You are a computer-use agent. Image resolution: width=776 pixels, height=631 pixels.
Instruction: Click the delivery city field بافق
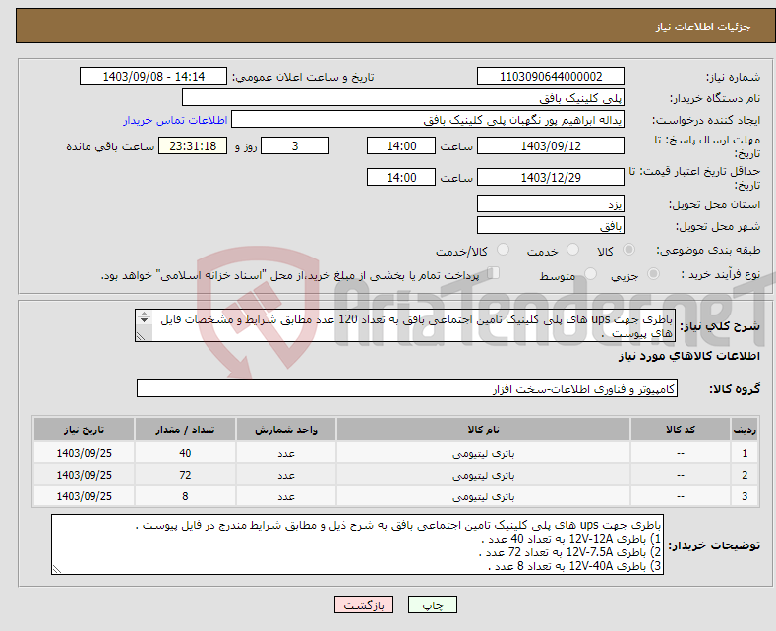551,225
